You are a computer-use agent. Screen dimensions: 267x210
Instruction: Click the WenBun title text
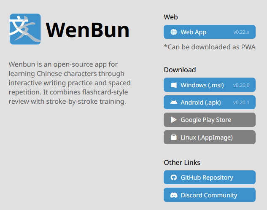tap(88, 30)
